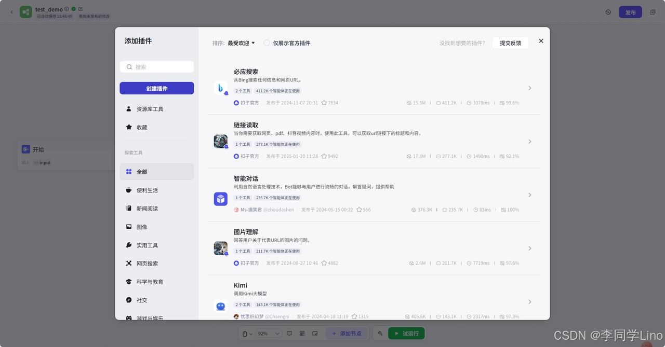This screenshot has height=347, width=665.
Task: Open the mouse interaction mode dropdown
Action: click(248, 334)
